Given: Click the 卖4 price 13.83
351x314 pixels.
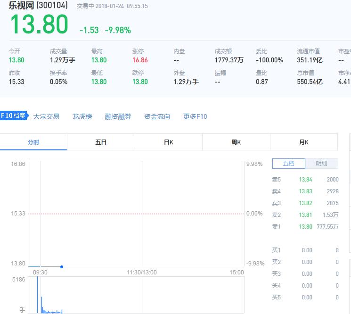Looking at the screenshot, I should coord(306,191).
